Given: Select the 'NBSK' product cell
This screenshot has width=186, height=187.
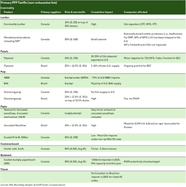Looking at the screenshot, I should click(x=7, y=78).
